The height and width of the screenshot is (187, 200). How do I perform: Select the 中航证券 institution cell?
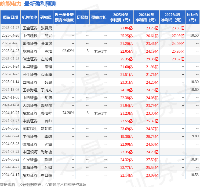(30, 121)
